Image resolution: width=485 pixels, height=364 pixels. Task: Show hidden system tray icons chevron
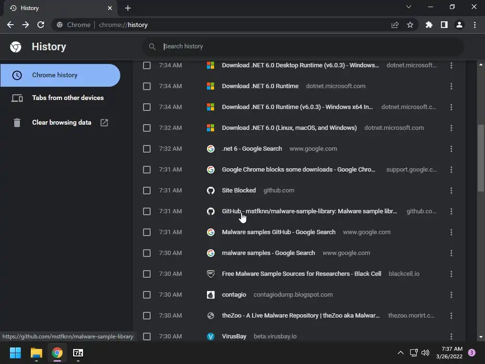tap(401, 353)
